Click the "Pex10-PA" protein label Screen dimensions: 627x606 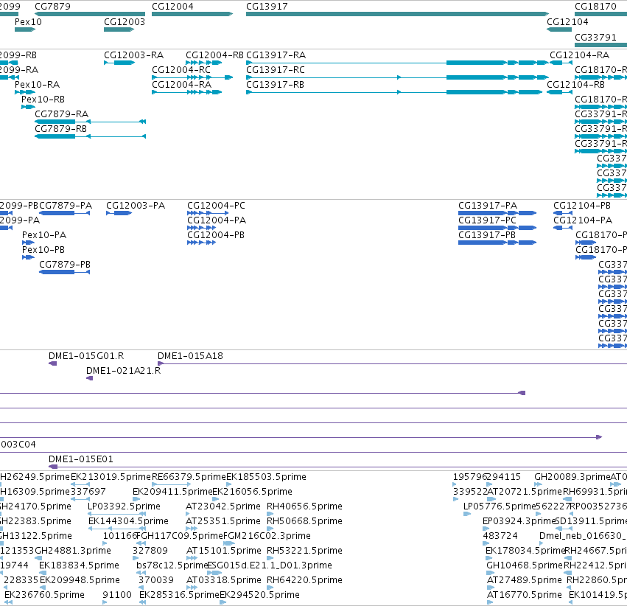pyautogui.click(x=44, y=234)
